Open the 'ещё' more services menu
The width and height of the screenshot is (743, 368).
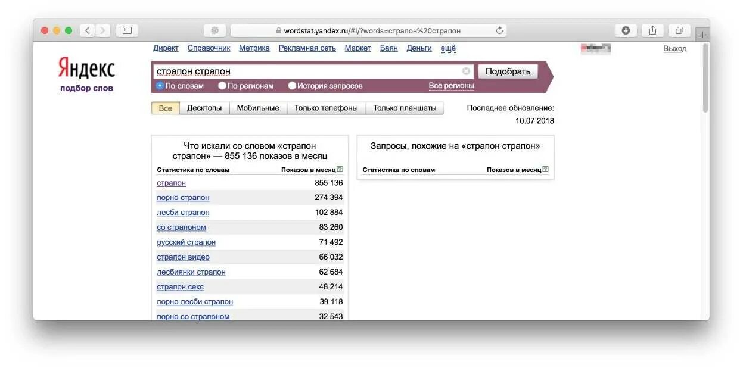click(448, 48)
